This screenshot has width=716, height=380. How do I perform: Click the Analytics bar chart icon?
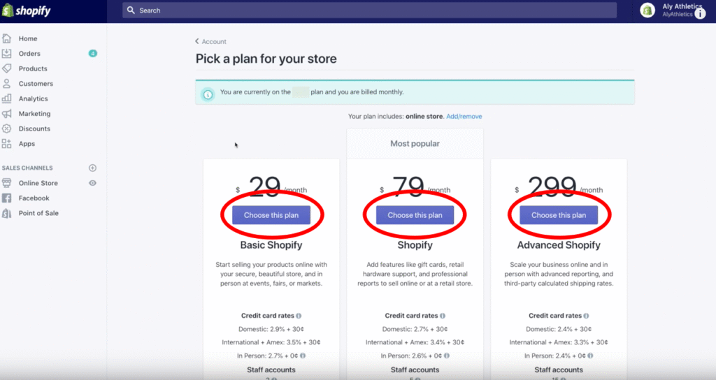pos(6,98)
